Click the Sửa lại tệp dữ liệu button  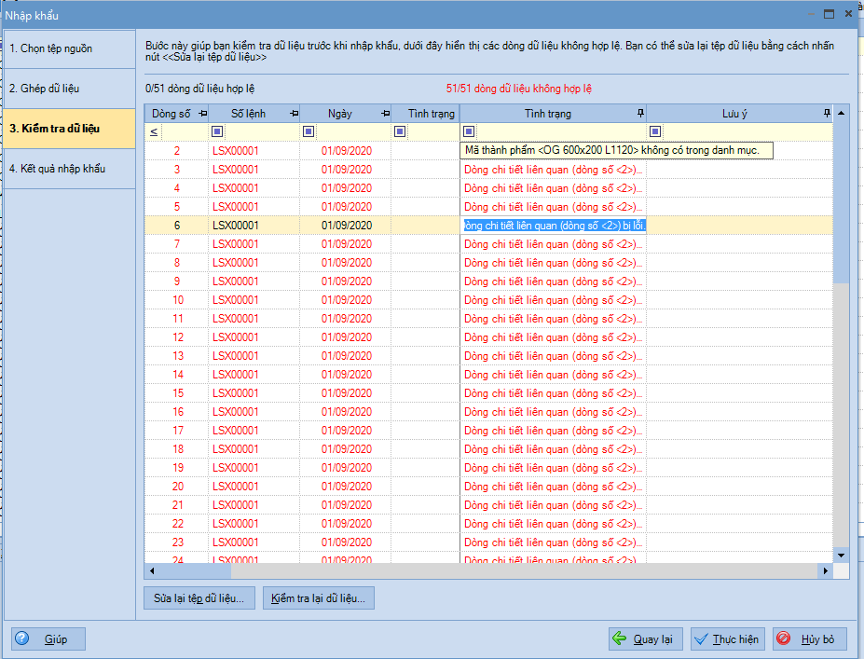click(x=199, y=597)
